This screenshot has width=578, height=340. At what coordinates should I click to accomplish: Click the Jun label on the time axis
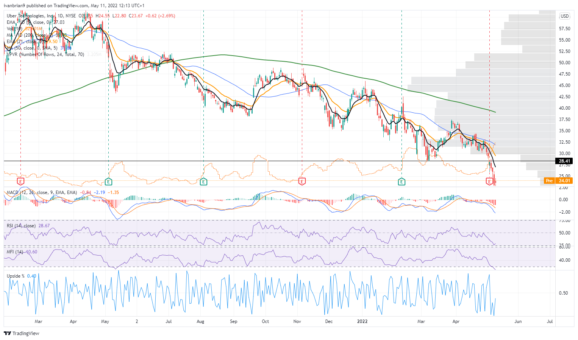coord(518,321)
